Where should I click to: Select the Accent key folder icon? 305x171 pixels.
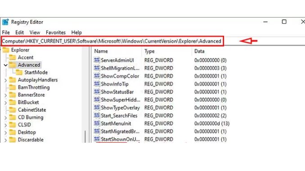coord(13,57)
